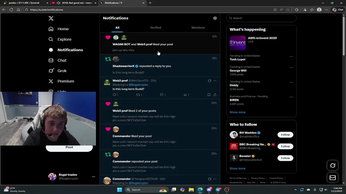Open more options on Commander's reply
Image resolution: width=346 pixels, height=194 pixels.
click(215, 179)
